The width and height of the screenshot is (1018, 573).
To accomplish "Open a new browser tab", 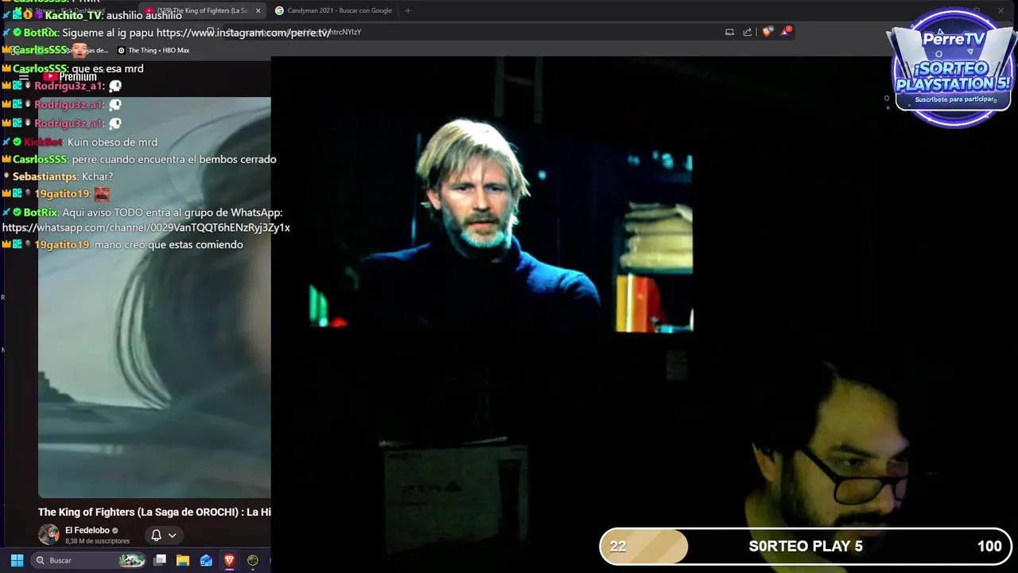I will coord(408,10).
